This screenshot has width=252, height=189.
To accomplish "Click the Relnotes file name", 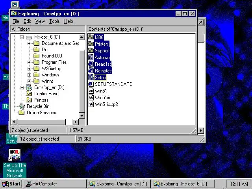I will (103, 71).
